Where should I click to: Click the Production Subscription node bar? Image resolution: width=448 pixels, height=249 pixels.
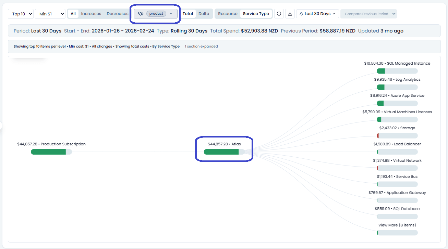[x=51, y=152]
